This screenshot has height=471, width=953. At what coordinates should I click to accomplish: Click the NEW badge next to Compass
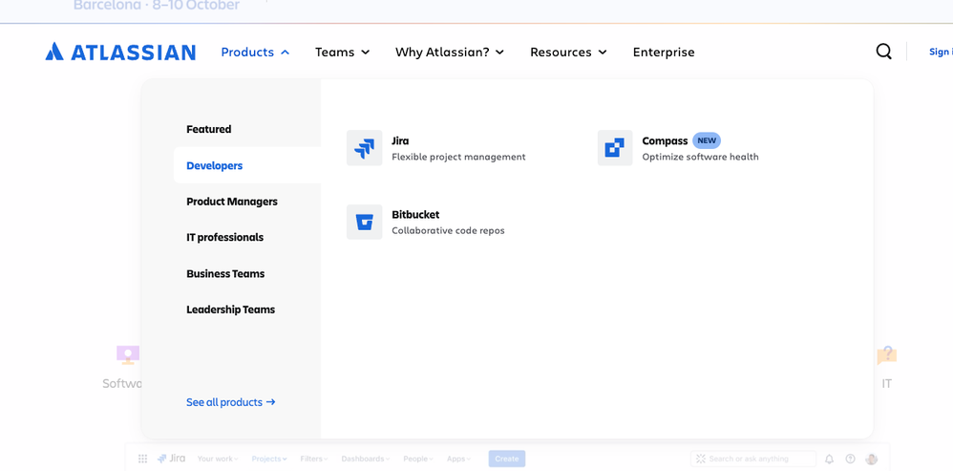click(707, 140)
